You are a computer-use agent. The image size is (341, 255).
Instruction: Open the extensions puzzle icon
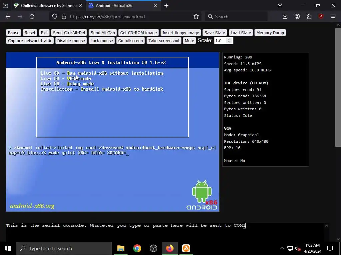click(x=309, y=17)
